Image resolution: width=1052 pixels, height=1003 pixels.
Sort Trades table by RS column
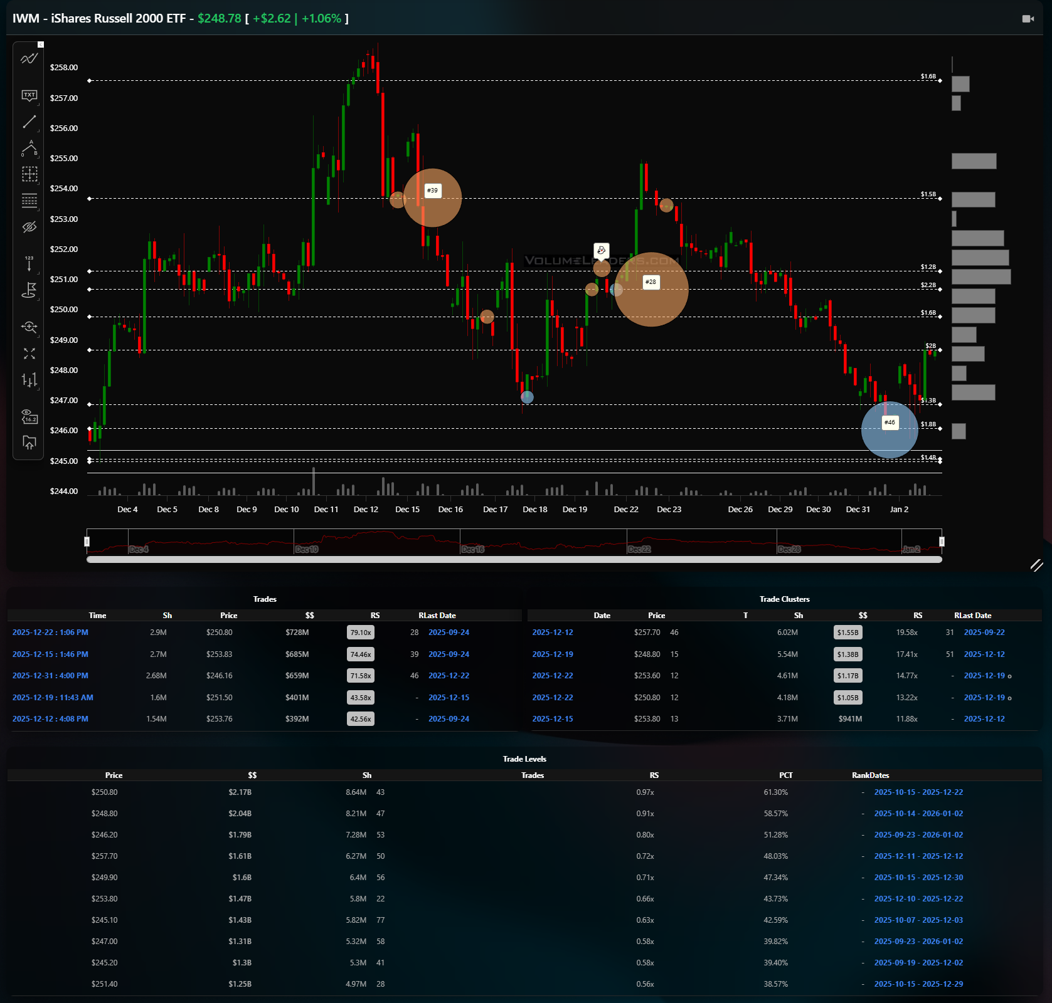tap(375, 616)
